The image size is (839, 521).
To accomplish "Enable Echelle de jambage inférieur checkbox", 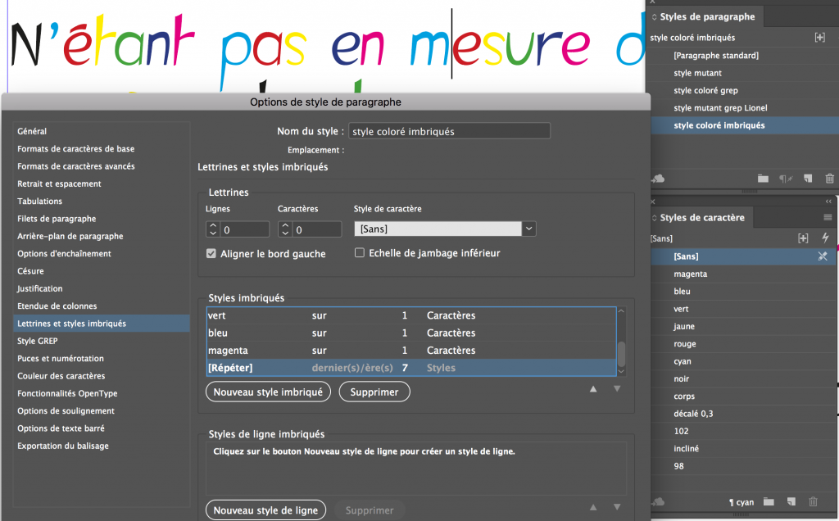I will [x=360, y=253].
